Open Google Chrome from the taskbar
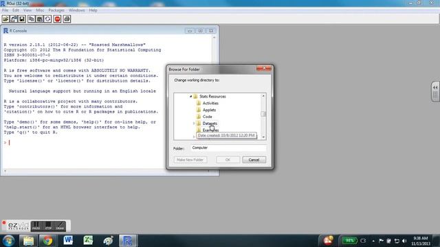Viewport: 440px width, 247px height. (x=47, y=241)
